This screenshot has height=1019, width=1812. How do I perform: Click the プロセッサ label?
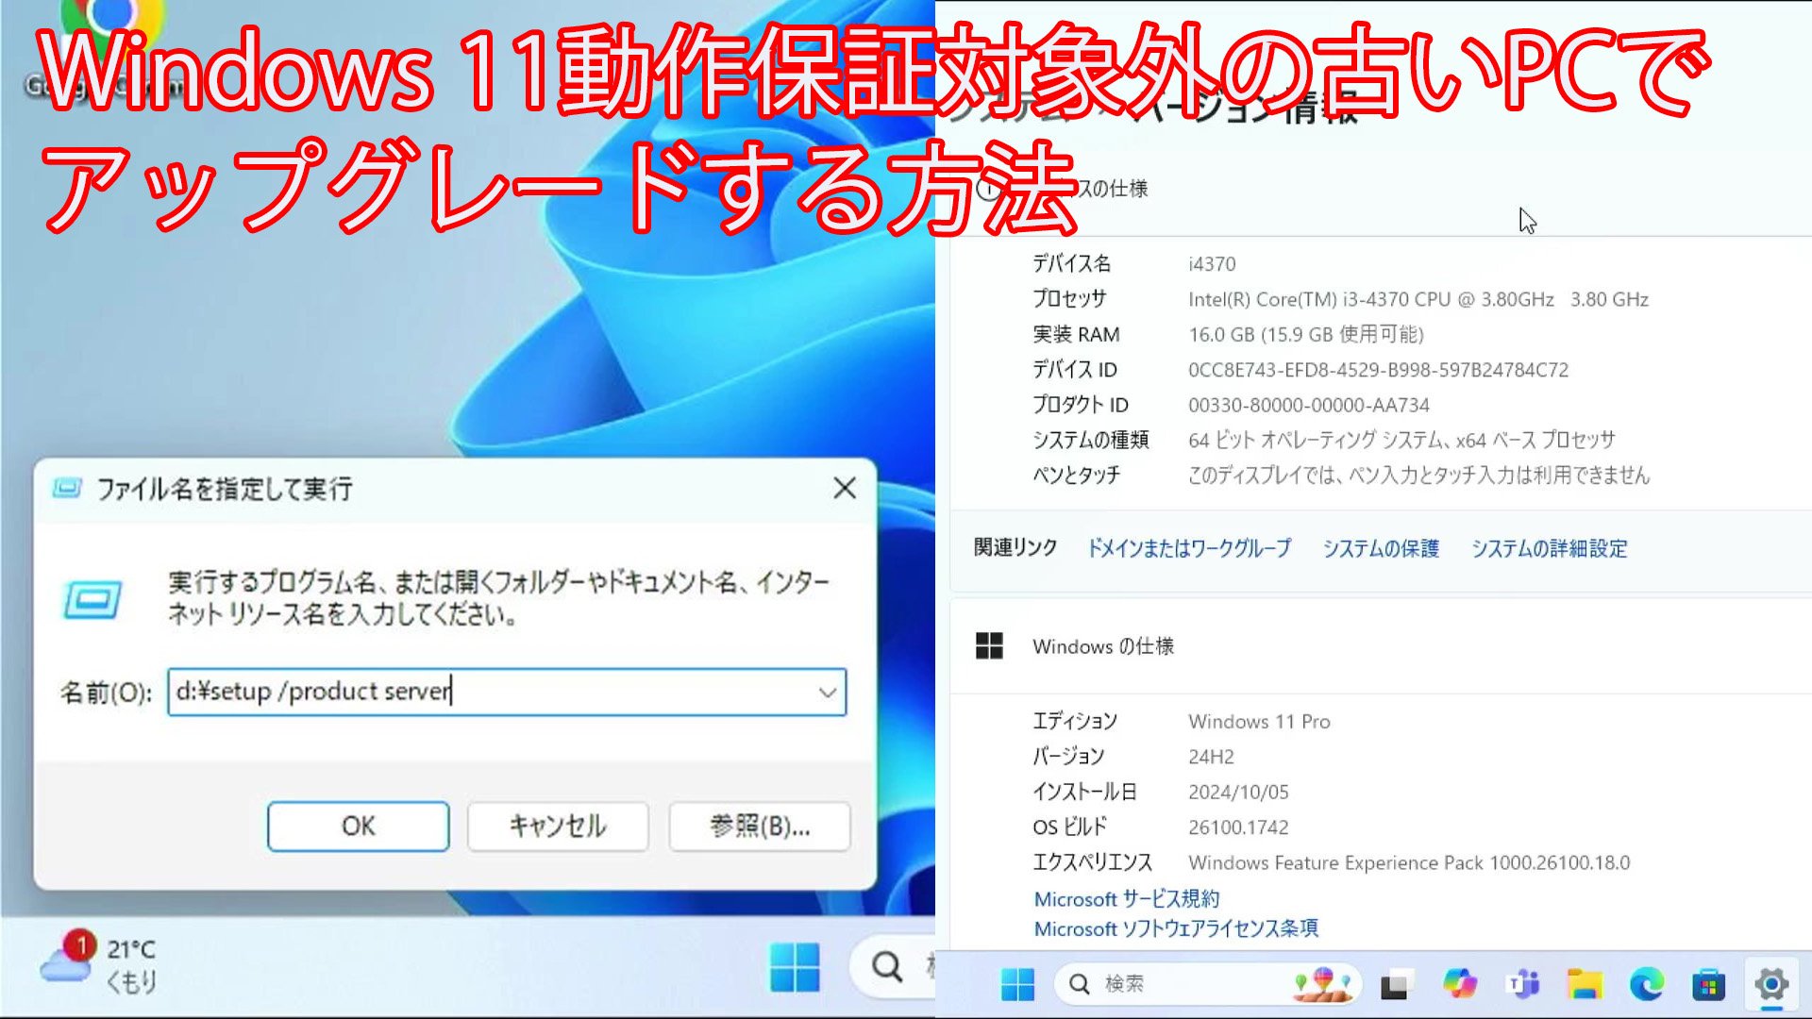(1069, 299)
